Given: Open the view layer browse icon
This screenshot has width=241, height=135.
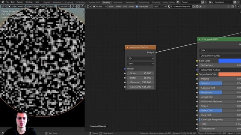Looking at the screenshot, I should point(211,2).
